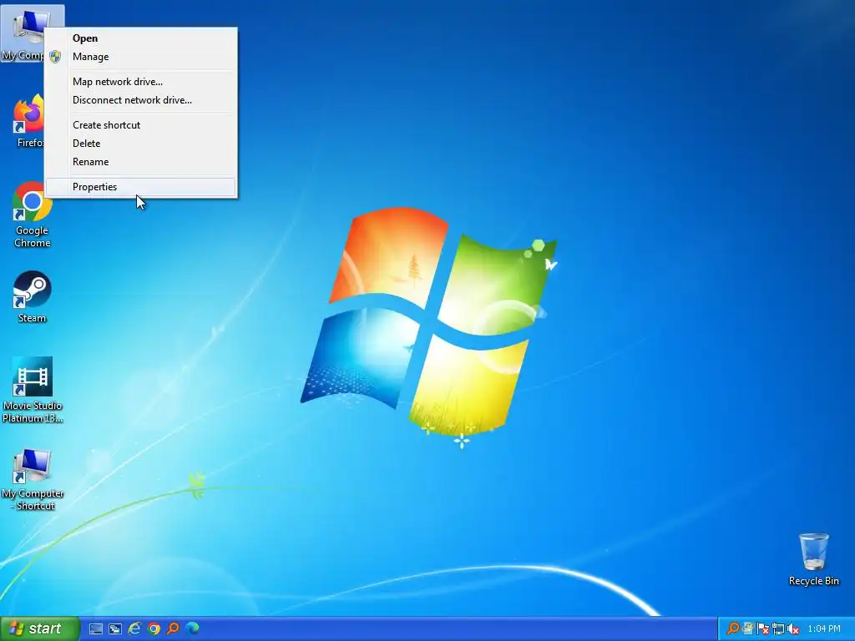Pick Rename in the context menu
The height and width of the screenshot is (641, 855).
pos(141,162)
